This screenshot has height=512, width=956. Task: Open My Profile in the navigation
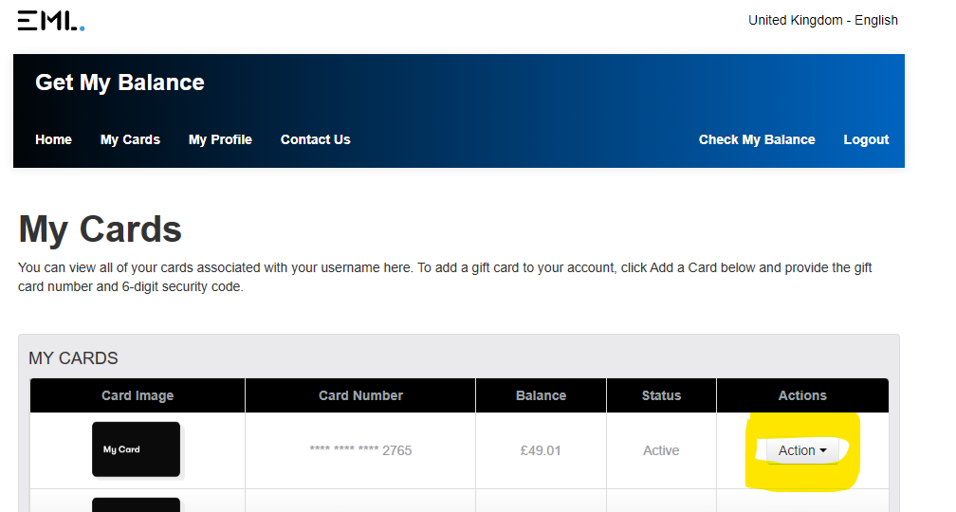[220, 139]
